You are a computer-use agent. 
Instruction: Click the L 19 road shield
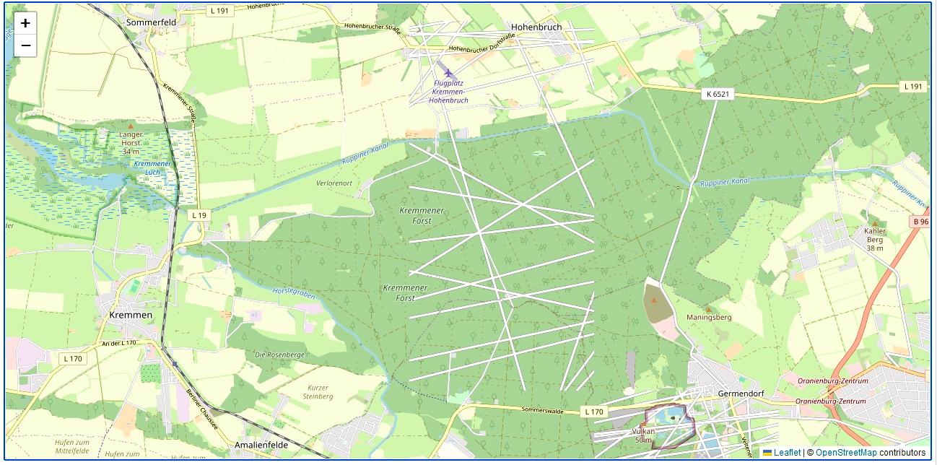click(199, 215)
